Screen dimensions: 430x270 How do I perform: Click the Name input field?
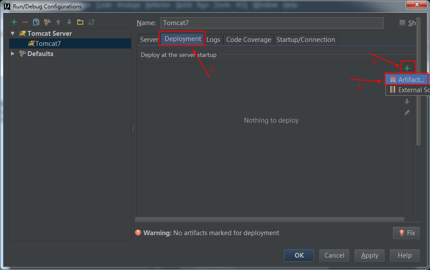point(271,23)
